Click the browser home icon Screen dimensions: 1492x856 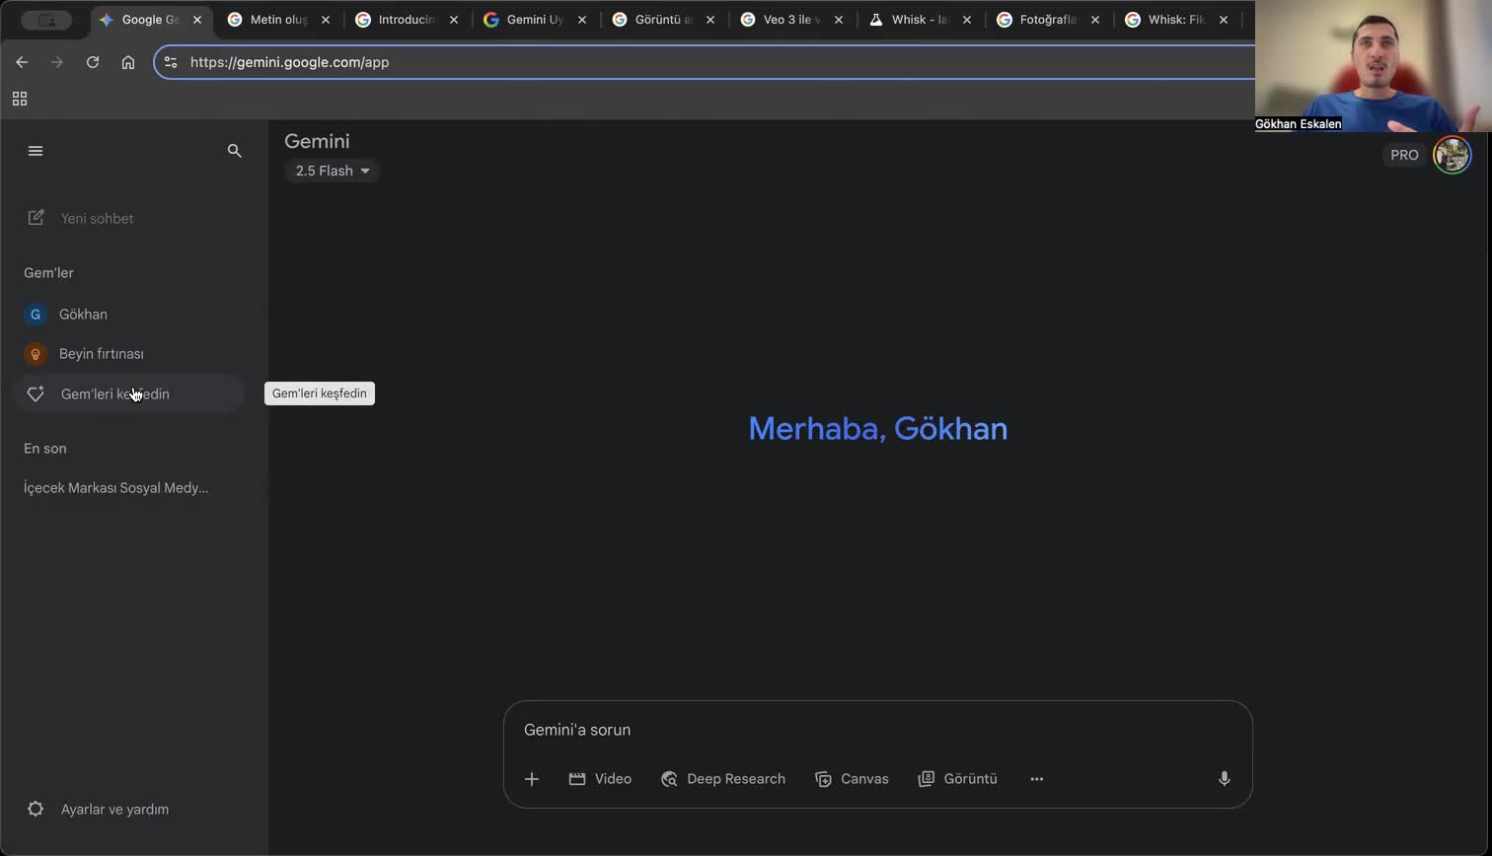click(x=128, y=62)
